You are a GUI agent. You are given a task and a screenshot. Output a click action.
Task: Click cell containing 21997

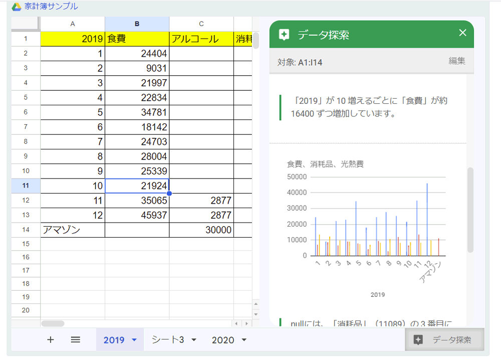pyautogui.click(x=137, y=83)
